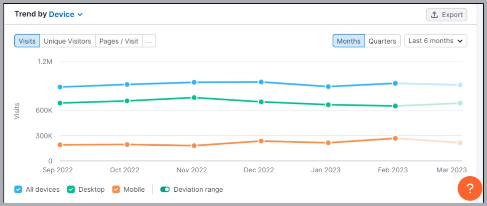
Task: Click the Mar 2023 faded blue data point
Action: (460, 85)
